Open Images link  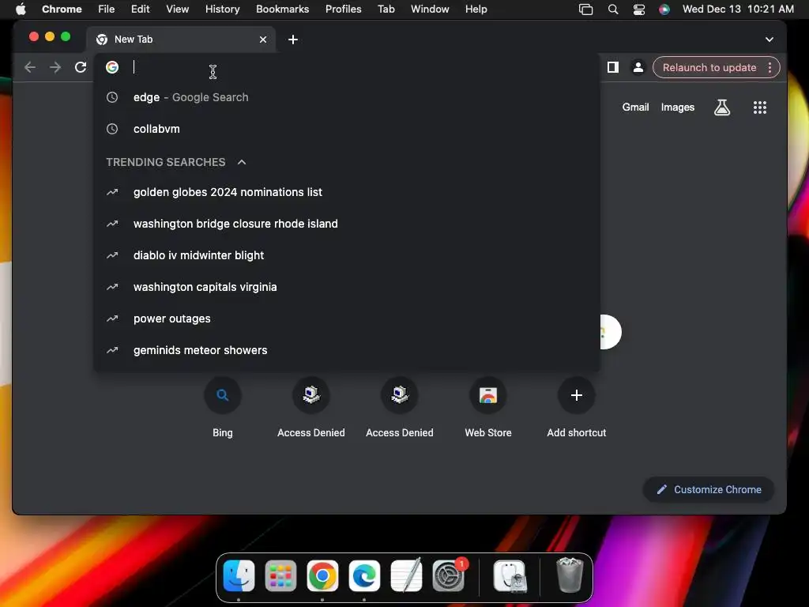point(677,107)
